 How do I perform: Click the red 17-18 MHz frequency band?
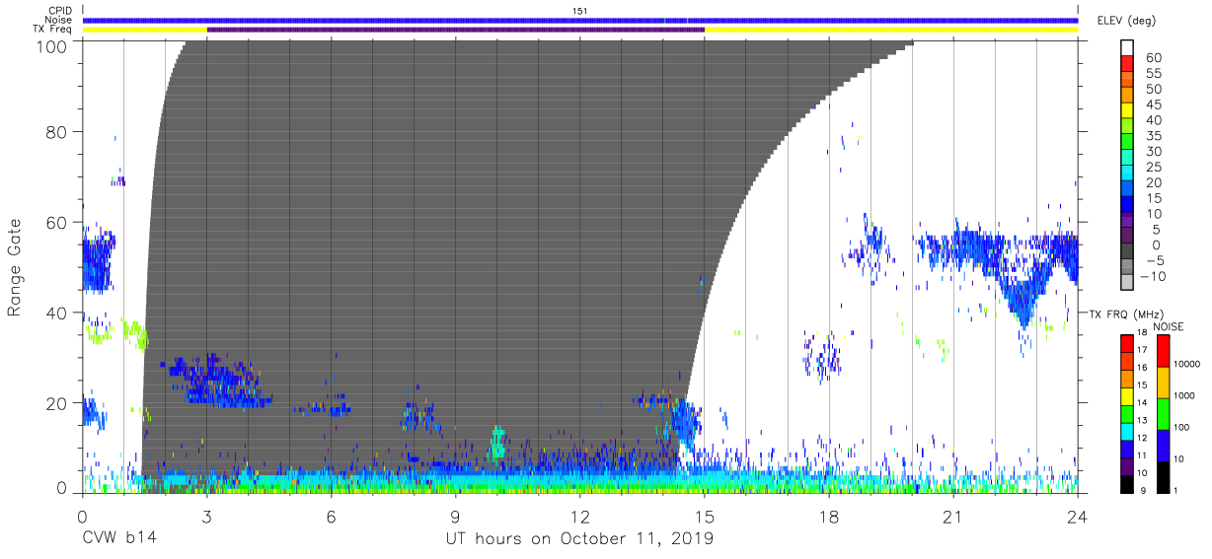(1127, 342)
